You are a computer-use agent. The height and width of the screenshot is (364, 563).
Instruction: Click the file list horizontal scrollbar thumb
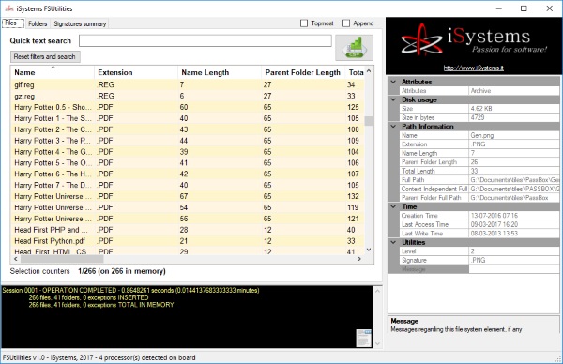(x=62, y=259)
